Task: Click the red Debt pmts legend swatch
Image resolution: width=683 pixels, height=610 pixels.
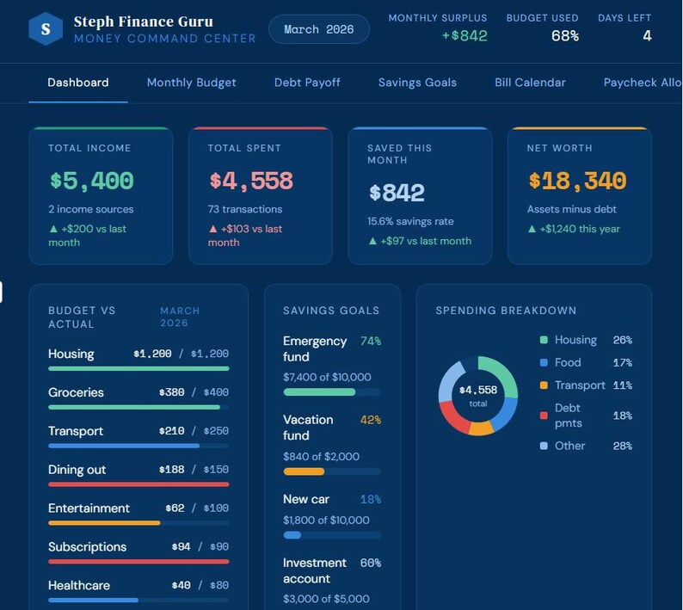Action: pos(544,416)
